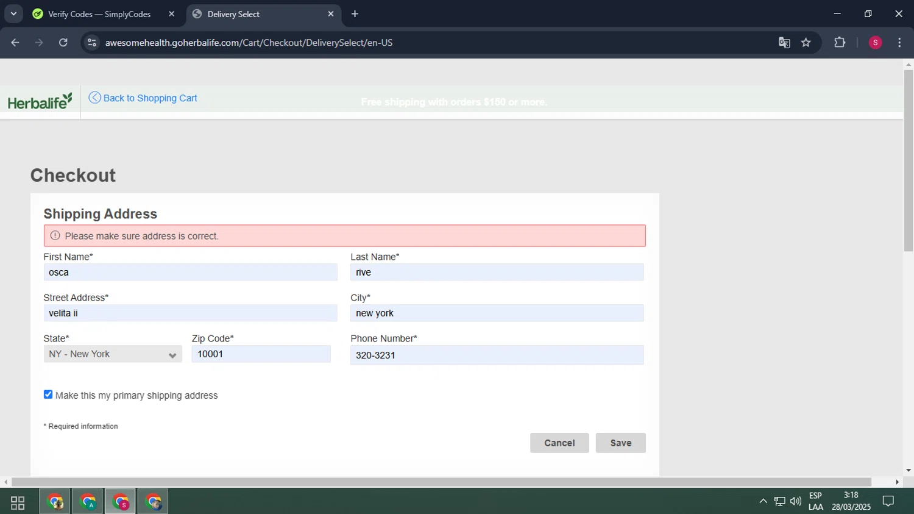Click the Checkout heading
The width and height of the screenshot is (914, 514).
(x=73, y=176)
